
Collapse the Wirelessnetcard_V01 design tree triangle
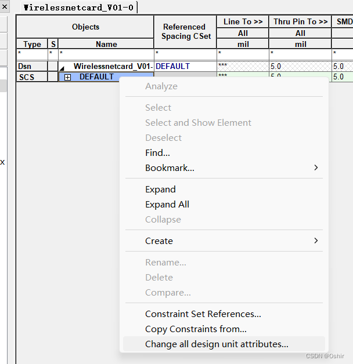[x=62, y=67]
